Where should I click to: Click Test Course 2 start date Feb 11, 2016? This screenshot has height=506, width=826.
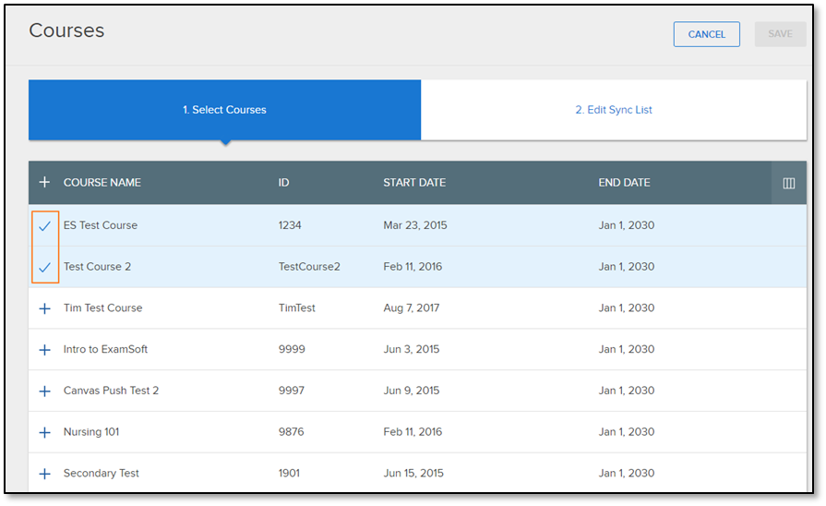413,266
